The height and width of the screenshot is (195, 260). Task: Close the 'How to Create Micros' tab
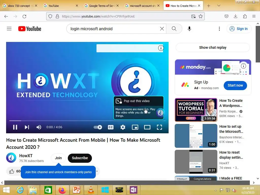coord(199,6)
